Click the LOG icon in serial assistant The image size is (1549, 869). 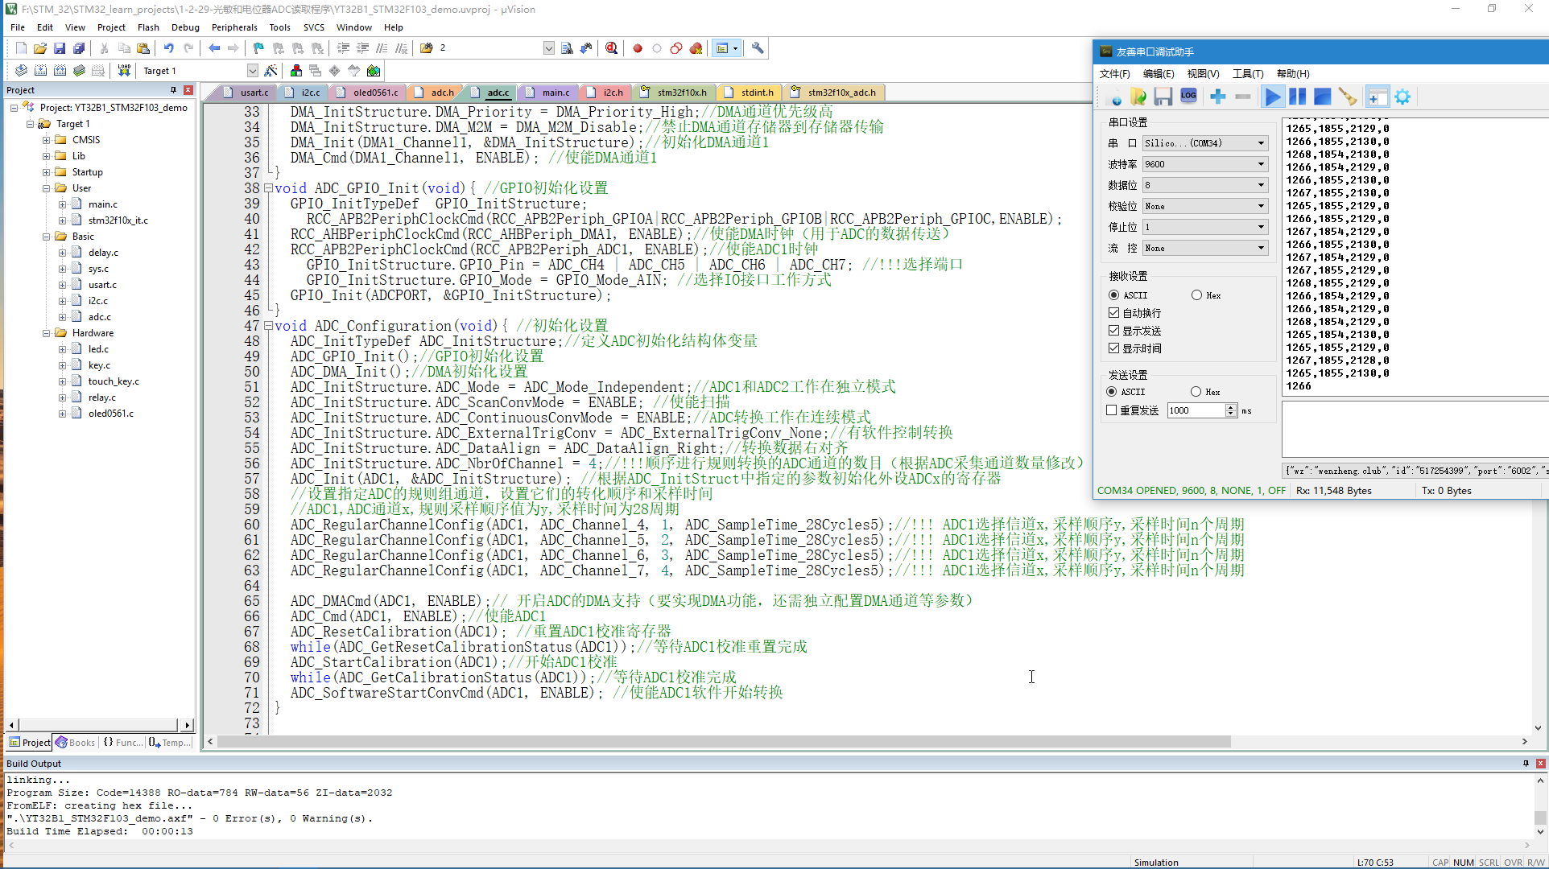[1188, 97]
